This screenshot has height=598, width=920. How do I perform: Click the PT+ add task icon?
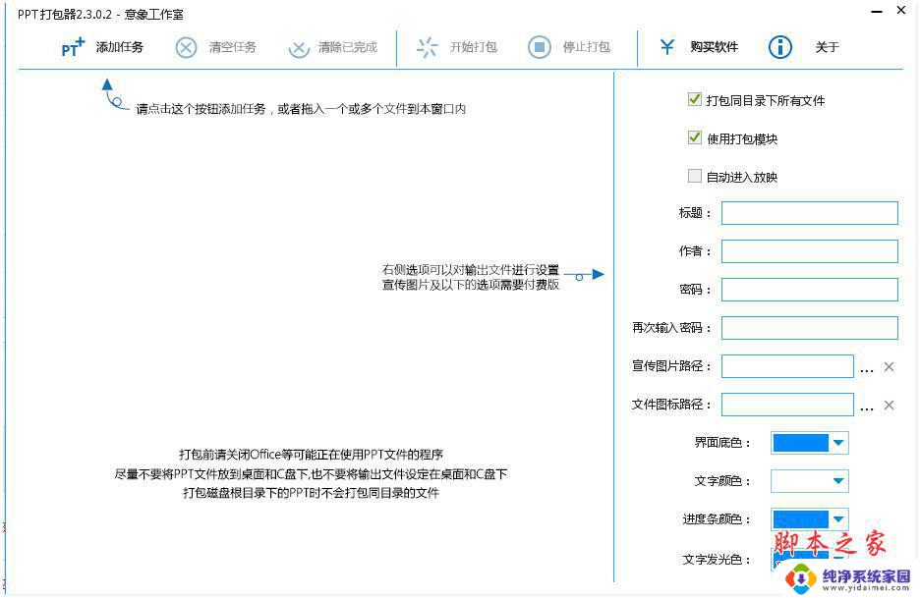pyautogui.click(x=74, y=47)
